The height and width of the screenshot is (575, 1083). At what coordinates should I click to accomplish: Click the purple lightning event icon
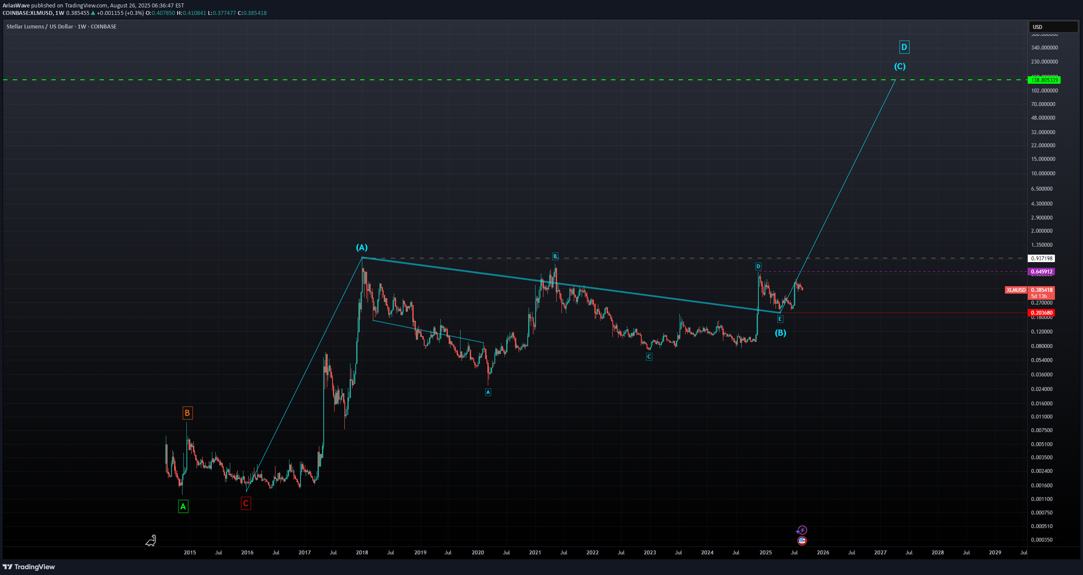point(802,530)
